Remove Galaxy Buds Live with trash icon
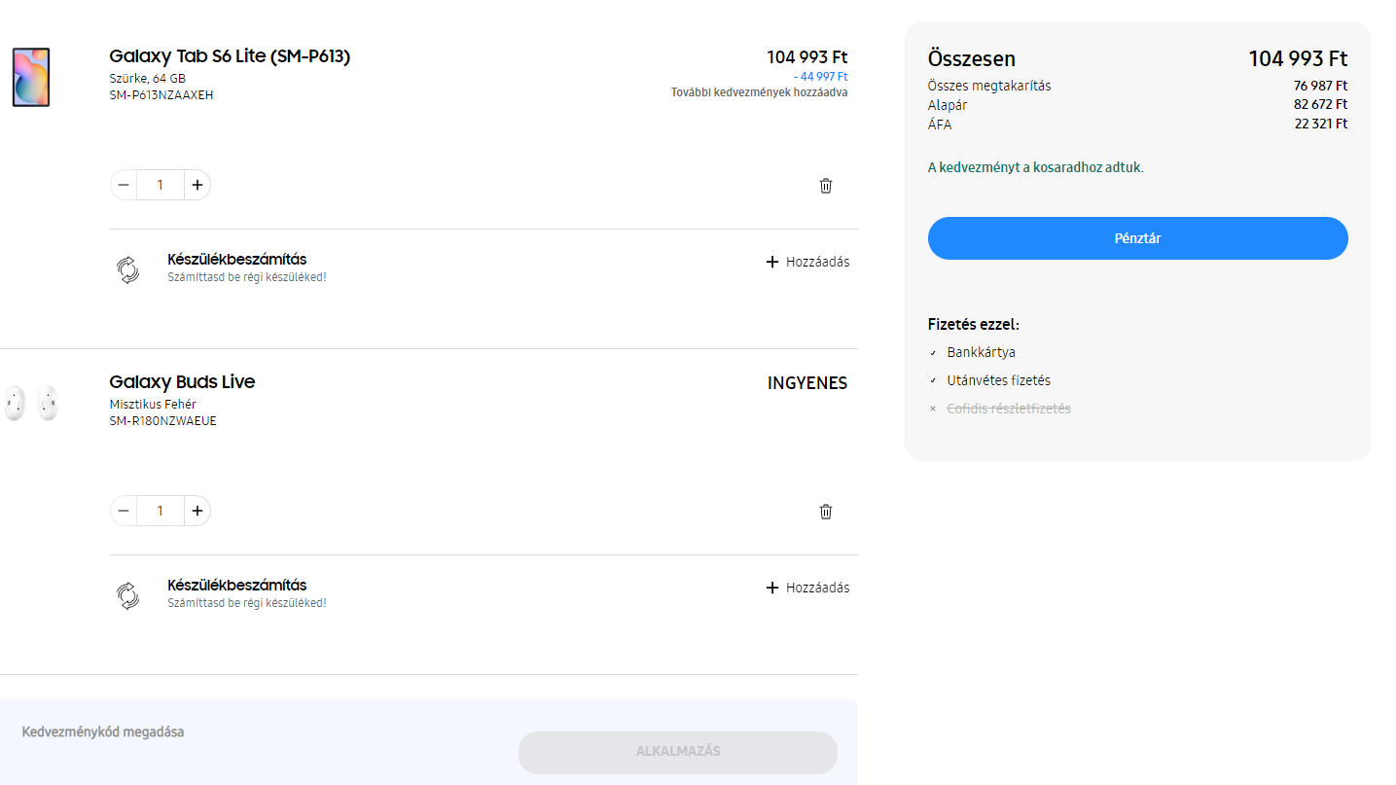The image size is (1396, 785). (x=826, y=512)
